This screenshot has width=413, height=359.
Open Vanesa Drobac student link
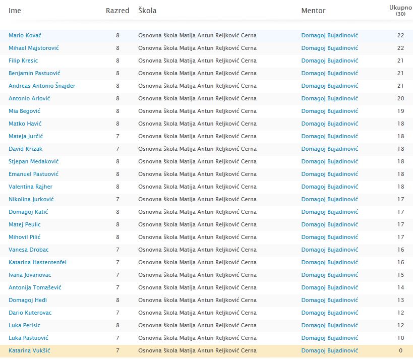pos(28,250)
